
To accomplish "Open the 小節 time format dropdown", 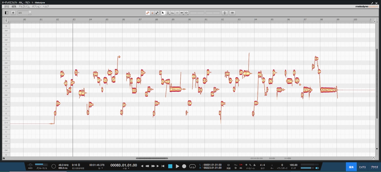I will pyautogui.click(x=126, y=168).
